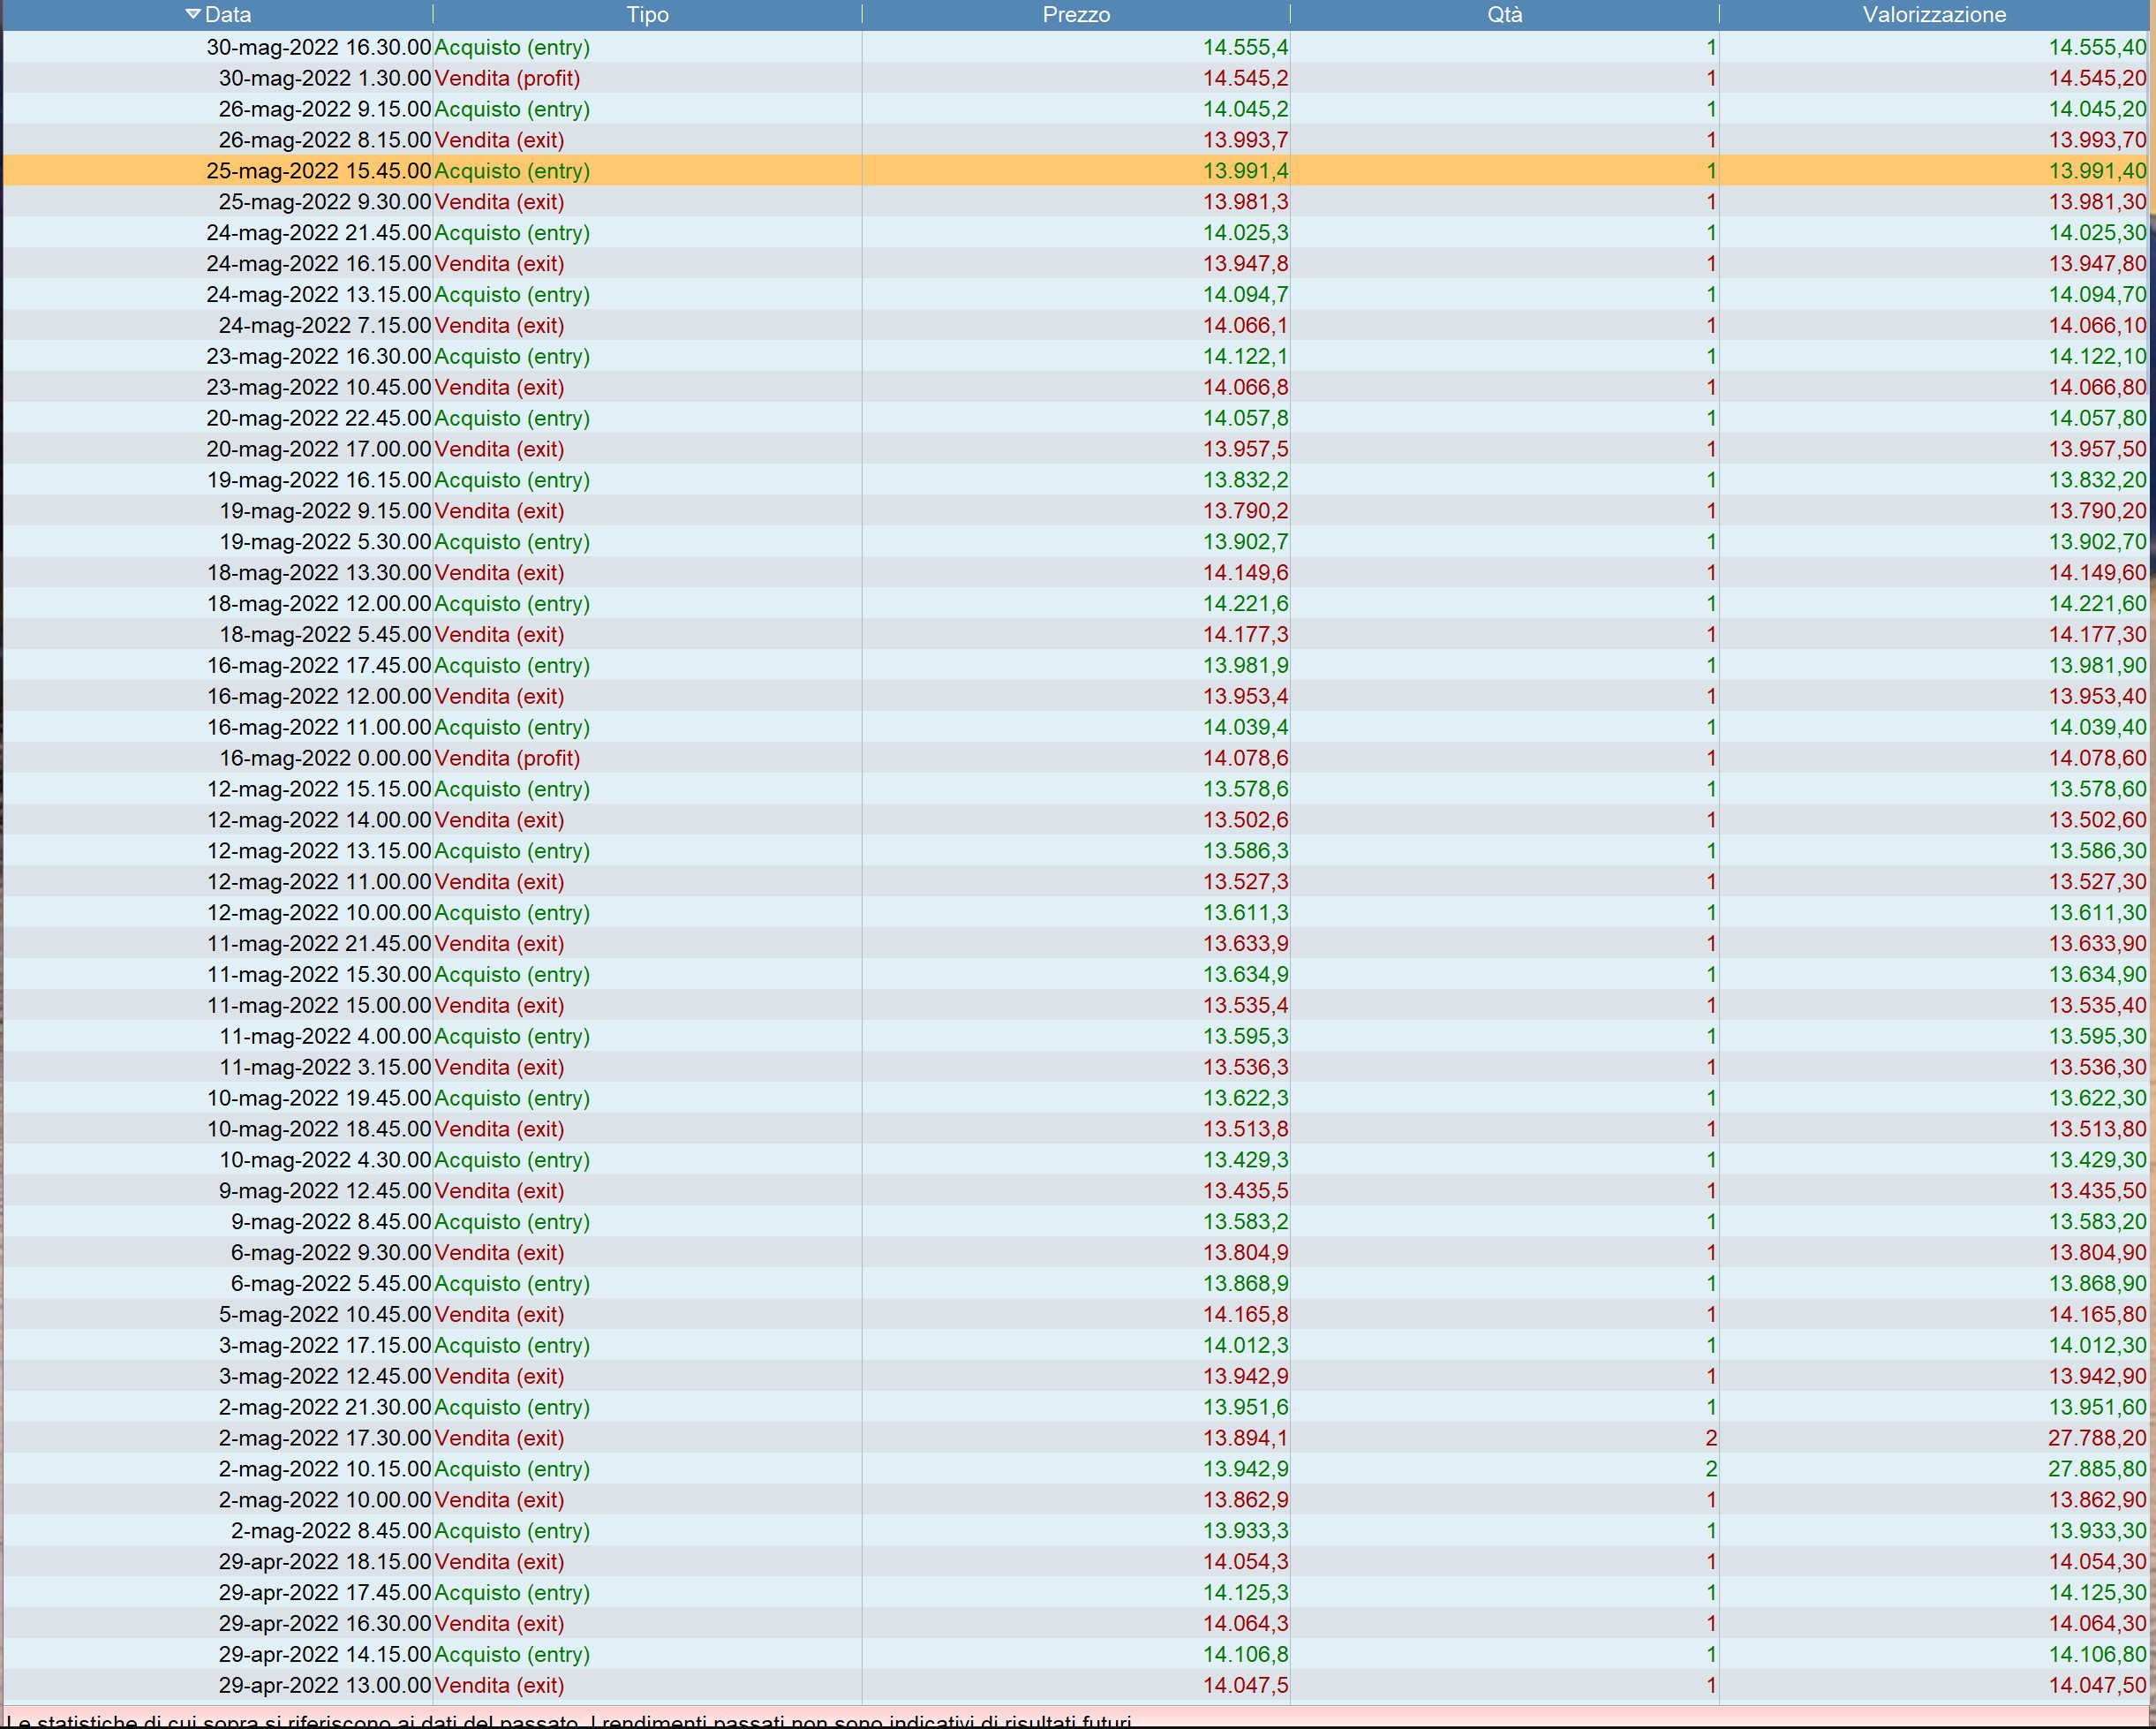Viewport: 2156px width, 1729px height.
Task: Select valorizzazione 27.885,80 cell
Action: point(2096,1469)
